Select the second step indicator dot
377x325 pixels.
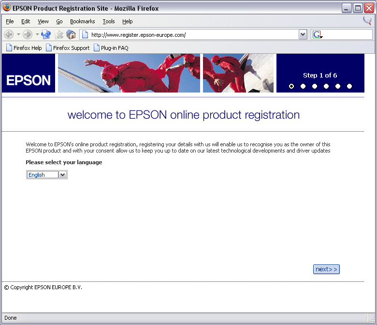click(303, 86)
